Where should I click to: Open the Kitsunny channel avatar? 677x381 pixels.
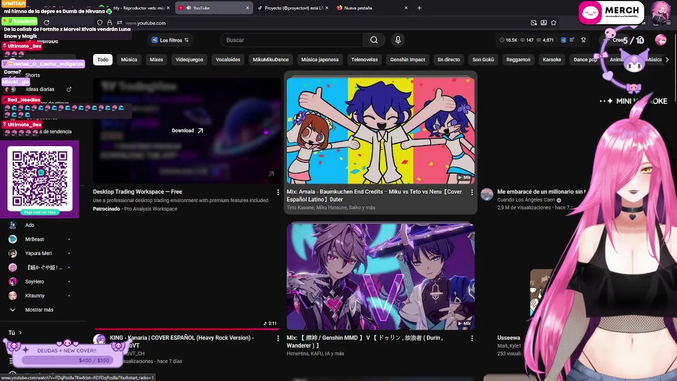(x=13, y=296)
